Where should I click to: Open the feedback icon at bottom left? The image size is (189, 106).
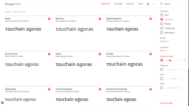(2, 103)
